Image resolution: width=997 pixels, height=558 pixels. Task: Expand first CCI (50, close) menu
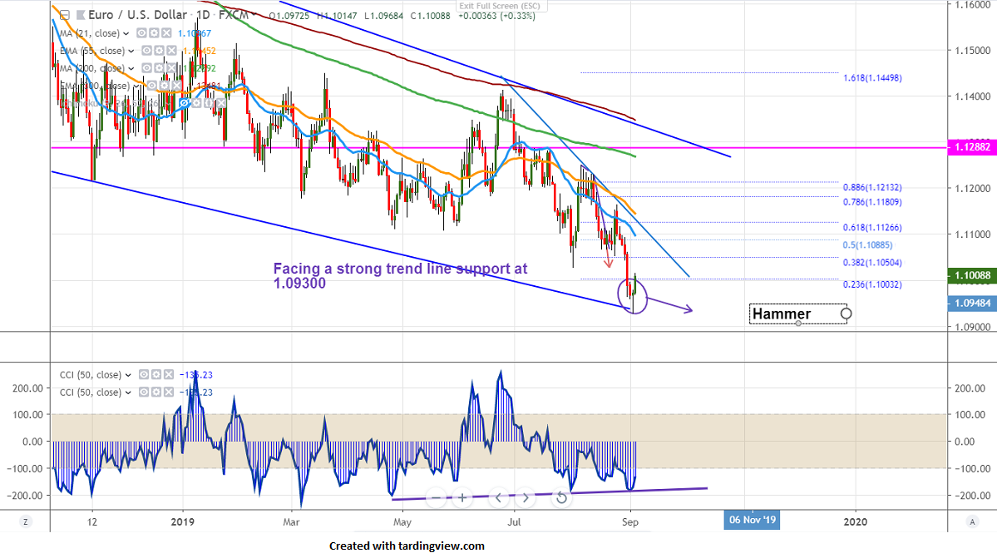[128, 376]
